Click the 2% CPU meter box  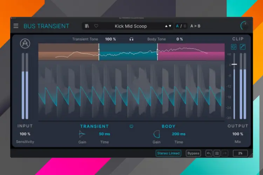pos(240,153)
